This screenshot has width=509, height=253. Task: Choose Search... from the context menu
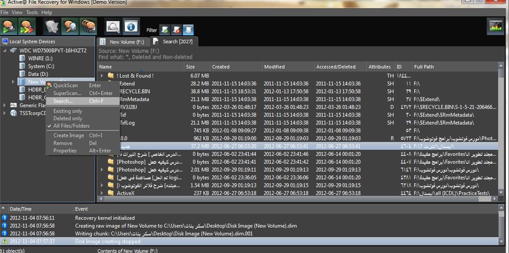(63, 101)
